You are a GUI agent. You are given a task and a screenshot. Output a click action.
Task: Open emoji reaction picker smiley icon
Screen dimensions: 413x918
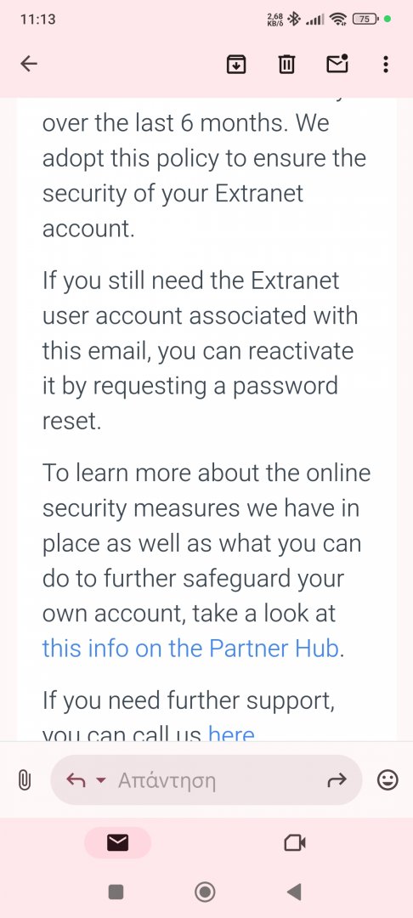pyautogui.click(x=388, y=779)
